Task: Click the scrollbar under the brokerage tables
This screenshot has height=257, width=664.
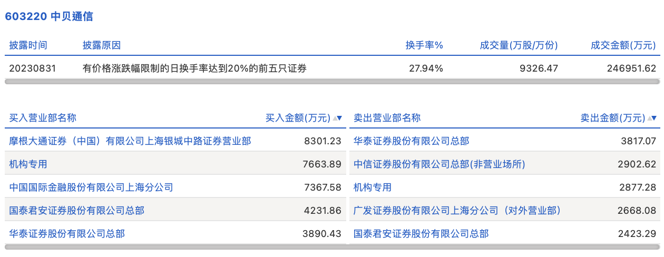Action: click(x=332, y=246)
